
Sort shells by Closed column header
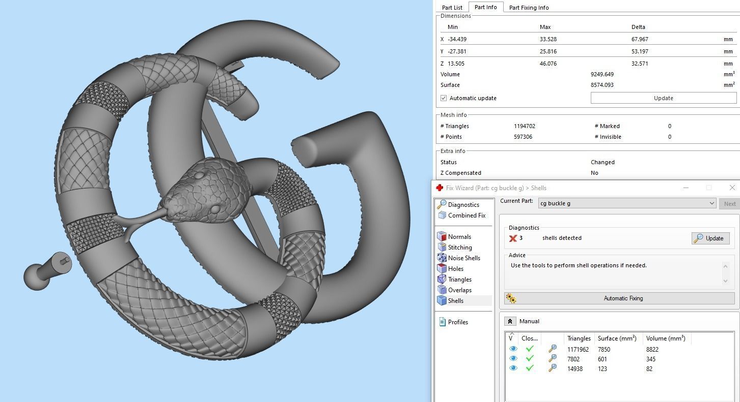click(x=529, y=338)
